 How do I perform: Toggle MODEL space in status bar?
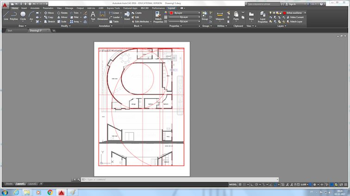(233, 184)
